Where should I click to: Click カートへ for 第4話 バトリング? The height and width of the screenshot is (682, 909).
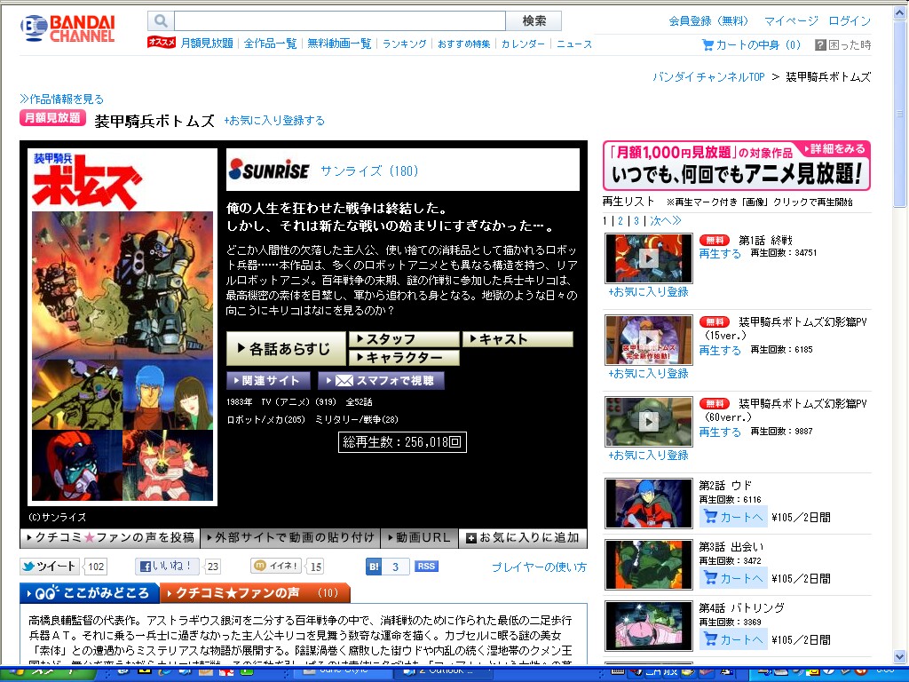coord(733,639)
